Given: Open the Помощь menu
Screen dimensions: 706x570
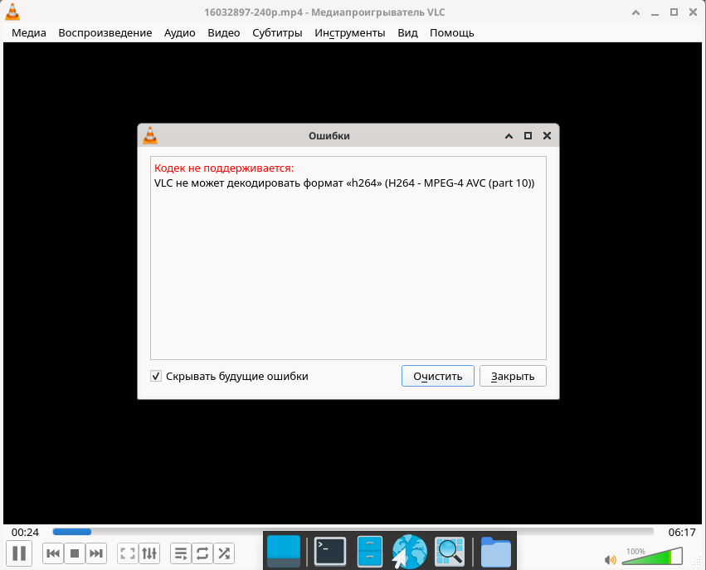Looking at the screenshot, I should [x=451, y=33].
